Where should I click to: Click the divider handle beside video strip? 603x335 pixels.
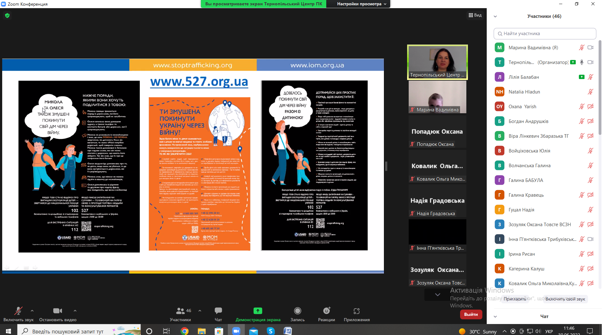click(386, 166)
